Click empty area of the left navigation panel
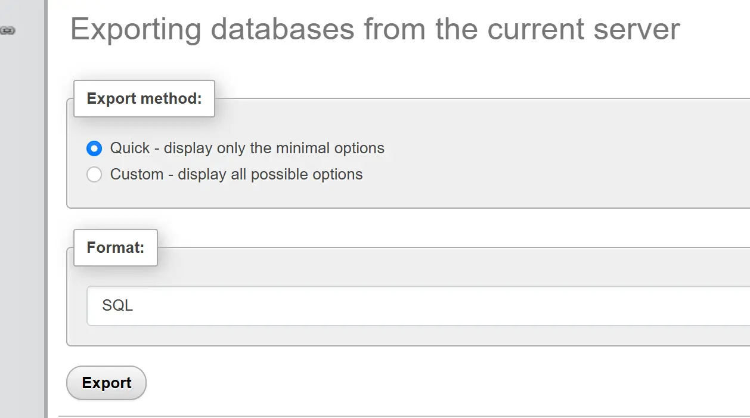This screenshot has width=750, height=418. [x=21, y=209]
